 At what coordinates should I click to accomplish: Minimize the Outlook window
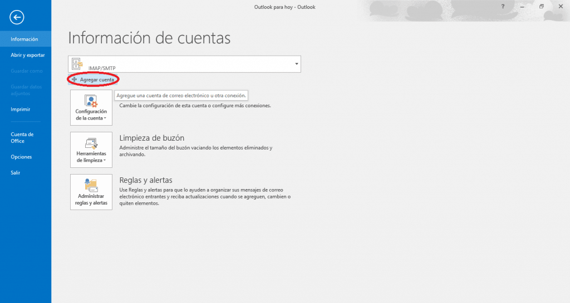[x=522, y=7]
